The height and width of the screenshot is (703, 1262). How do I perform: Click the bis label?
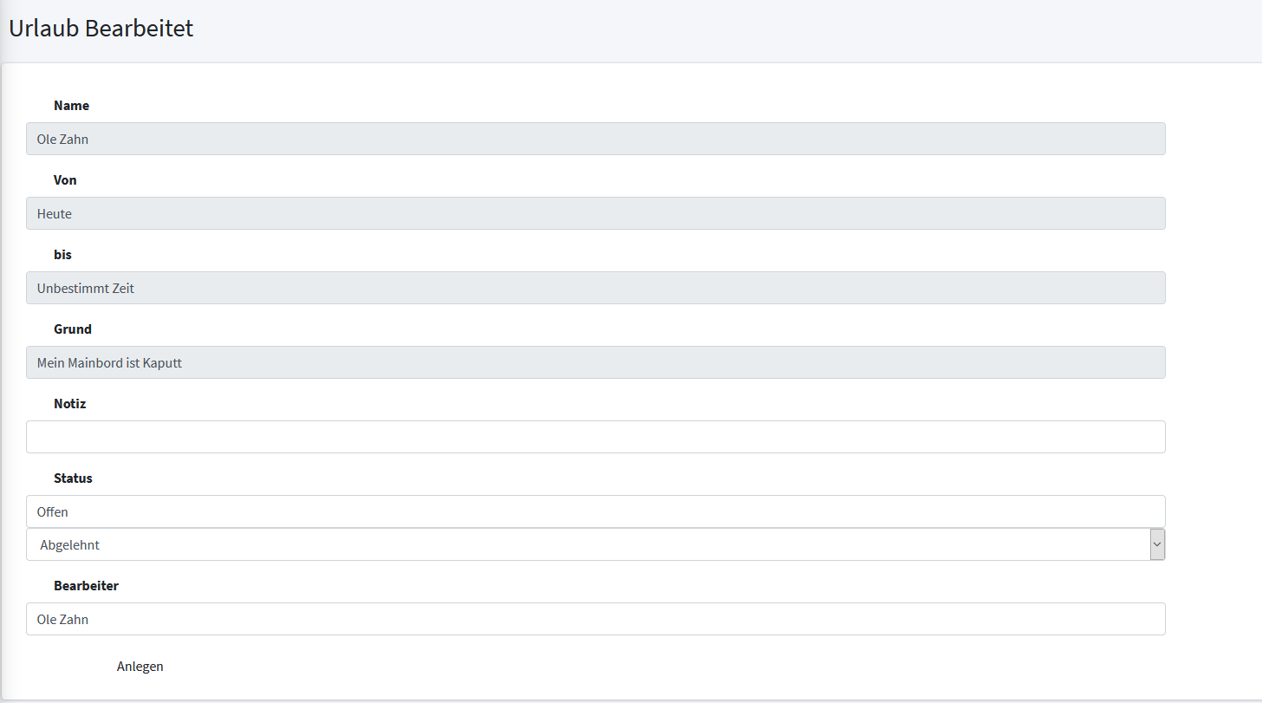pyautogui.click(x=62, y=255)
